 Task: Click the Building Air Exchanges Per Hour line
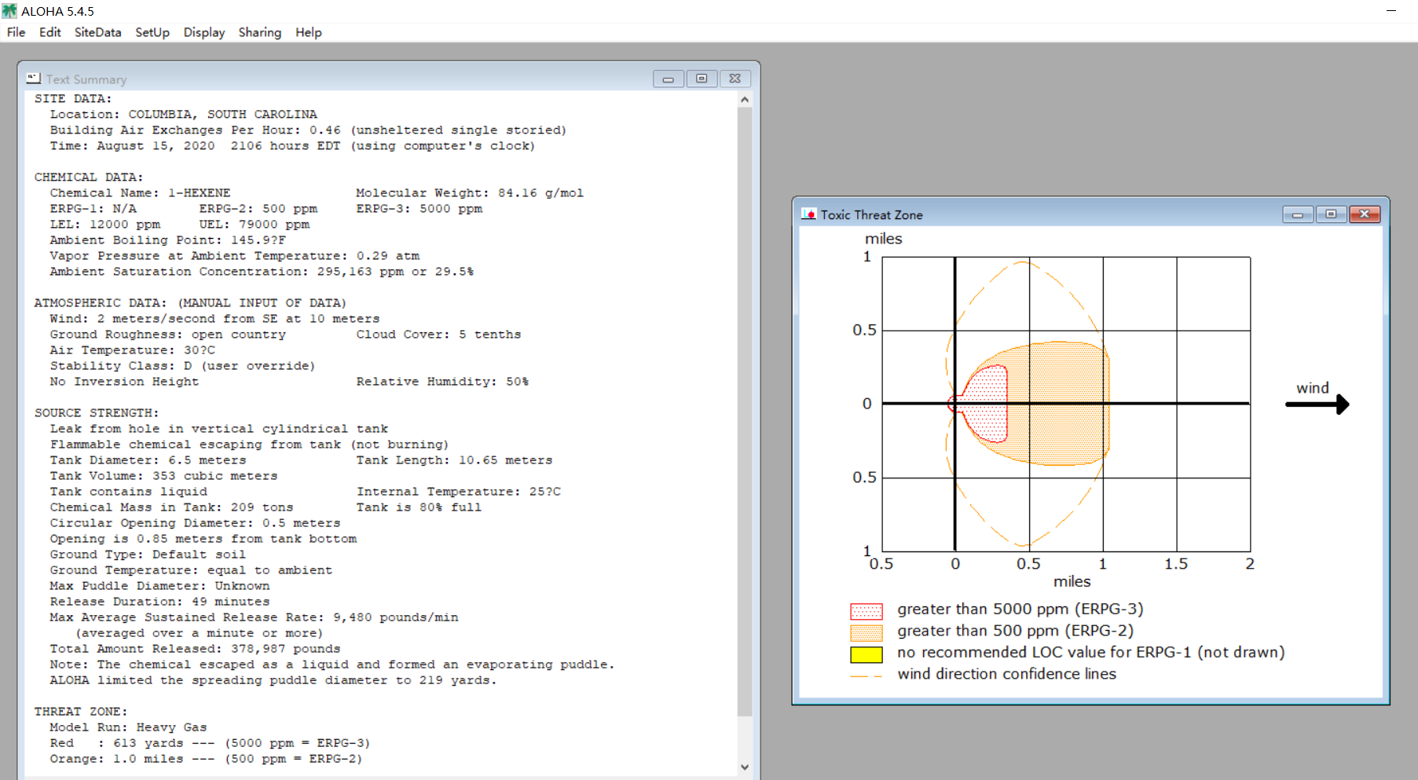coord(308,130)
